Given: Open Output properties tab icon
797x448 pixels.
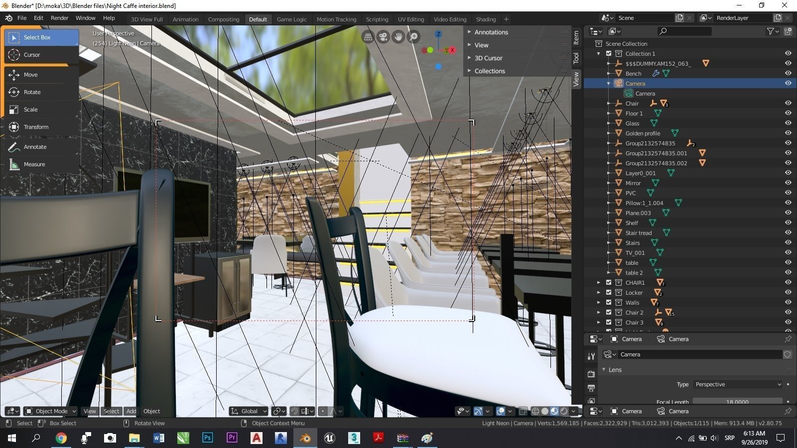Looking at the screenshot, I should 591,388.
